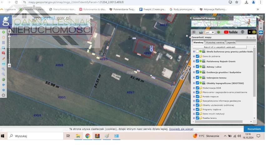This screenshot has height=150, width=267.
Task: Click the print icon in map toolbar
Action: pyautogui.click(x=201, y=32)
